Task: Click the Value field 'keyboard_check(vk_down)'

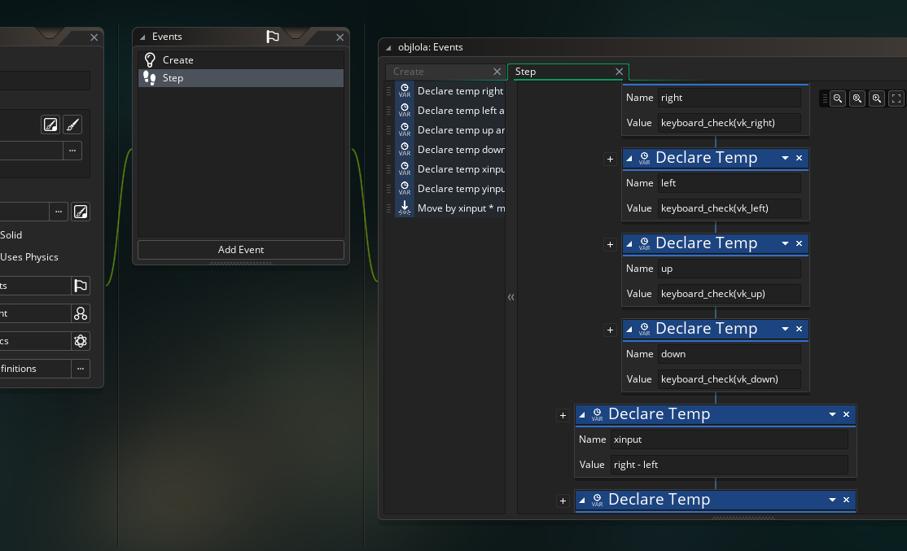Action: (730, 379)
